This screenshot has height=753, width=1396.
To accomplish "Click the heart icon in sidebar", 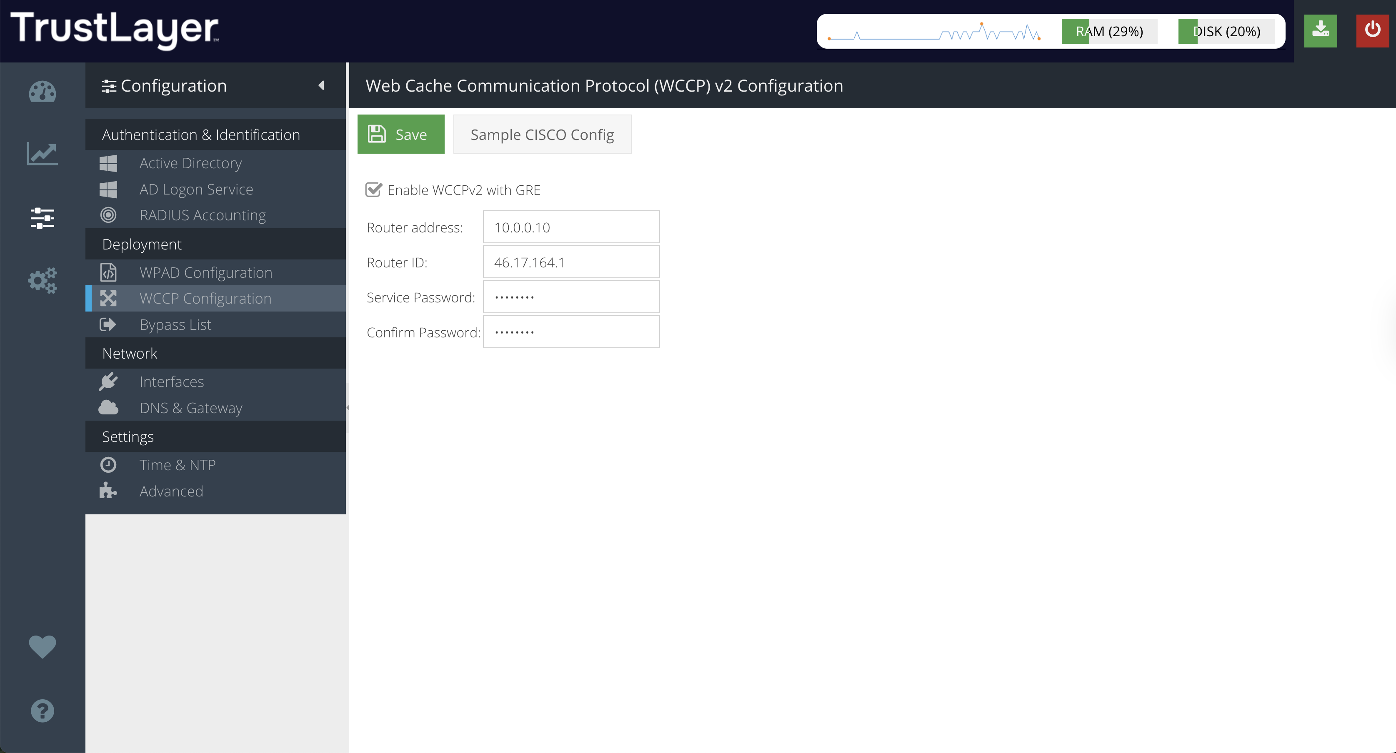I will click(42, 646).
